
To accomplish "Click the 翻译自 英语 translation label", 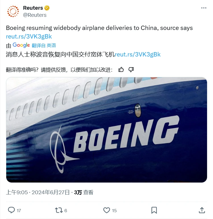I will click(44, 45).
